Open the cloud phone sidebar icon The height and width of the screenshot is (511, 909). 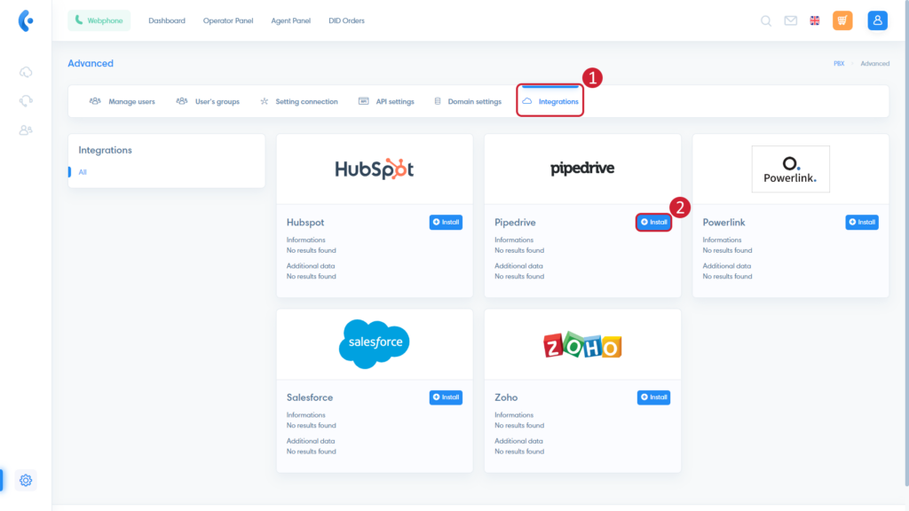point(26,73)
